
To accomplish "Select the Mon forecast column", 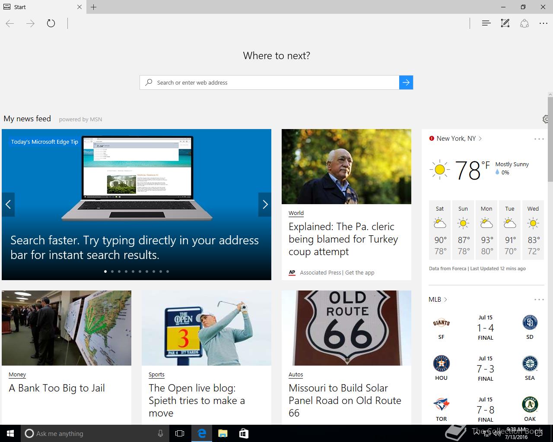I will point(486,230).
